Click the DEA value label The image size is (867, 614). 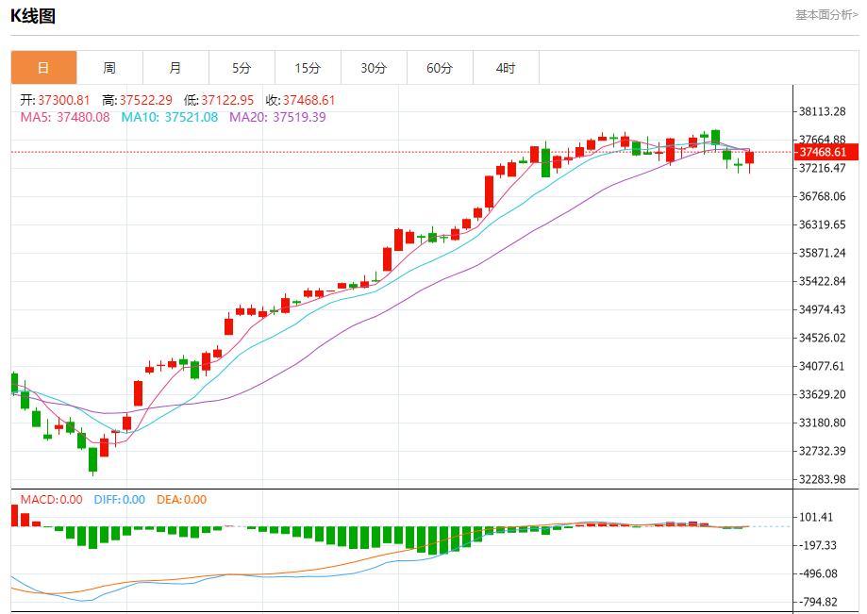[x=181, y=500]
